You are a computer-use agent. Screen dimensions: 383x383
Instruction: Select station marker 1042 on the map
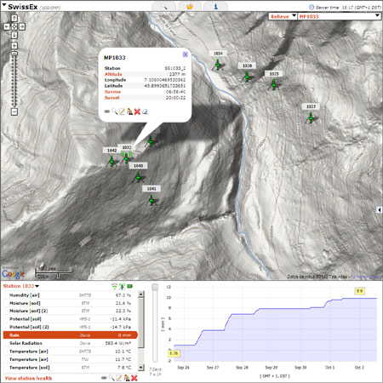click(111, 161)
